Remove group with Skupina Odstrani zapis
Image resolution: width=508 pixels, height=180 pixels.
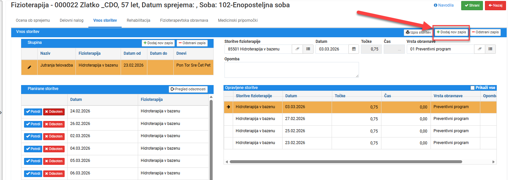(192, 43)
